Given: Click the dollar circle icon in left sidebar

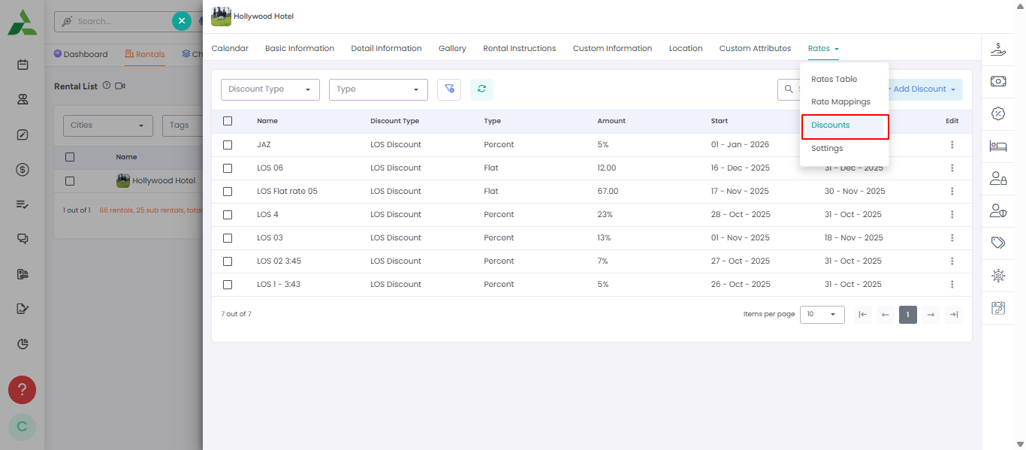Looking at the screenshot, I should coord(23,170).
